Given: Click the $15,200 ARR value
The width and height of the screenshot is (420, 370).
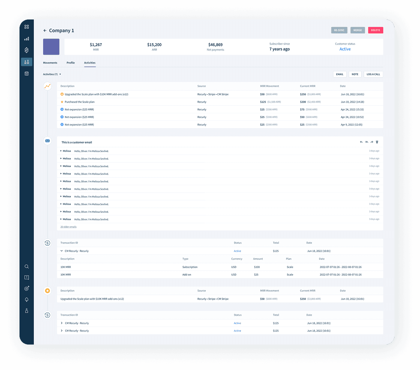Looking at the screenshot, I should (x=154, y=45).
